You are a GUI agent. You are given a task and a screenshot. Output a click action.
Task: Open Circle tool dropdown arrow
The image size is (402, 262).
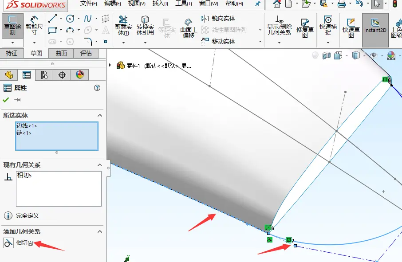point(79,19)
